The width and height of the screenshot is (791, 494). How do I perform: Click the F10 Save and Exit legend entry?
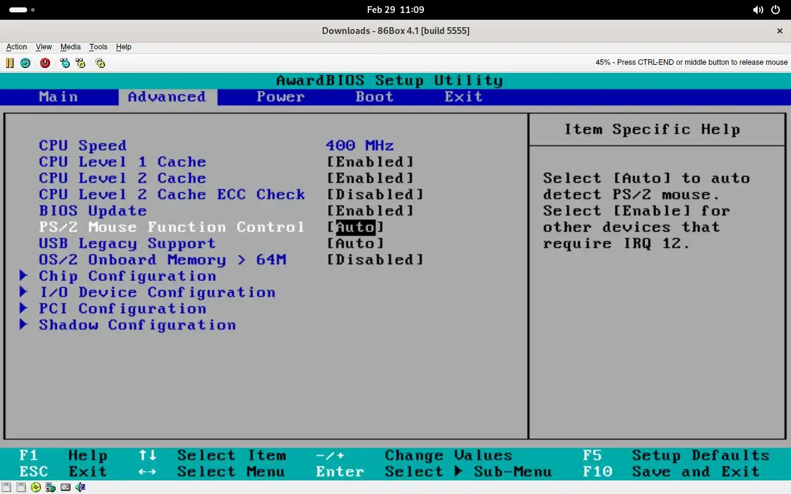pyautogui.click(x=671, y=472)
